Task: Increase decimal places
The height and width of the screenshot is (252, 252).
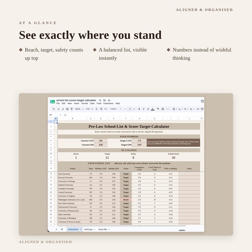Action: tap(101, 109)
